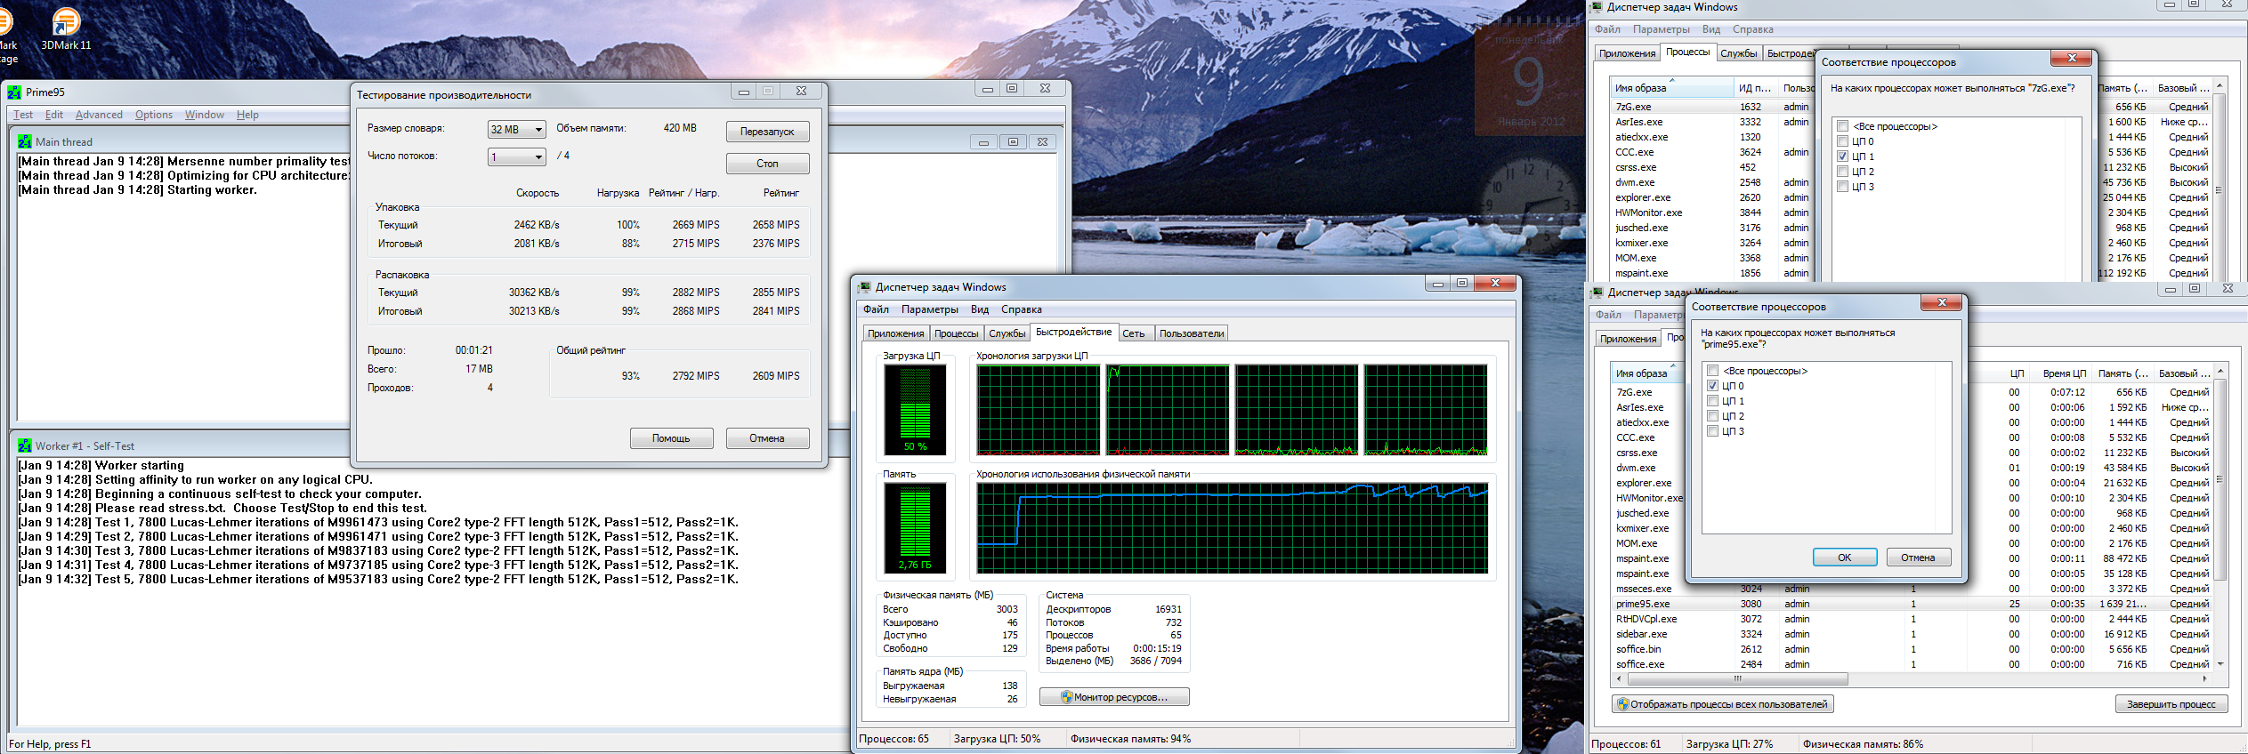Select the prime95.exe row in process list
2248x754 pixels.
[1643, 604]
